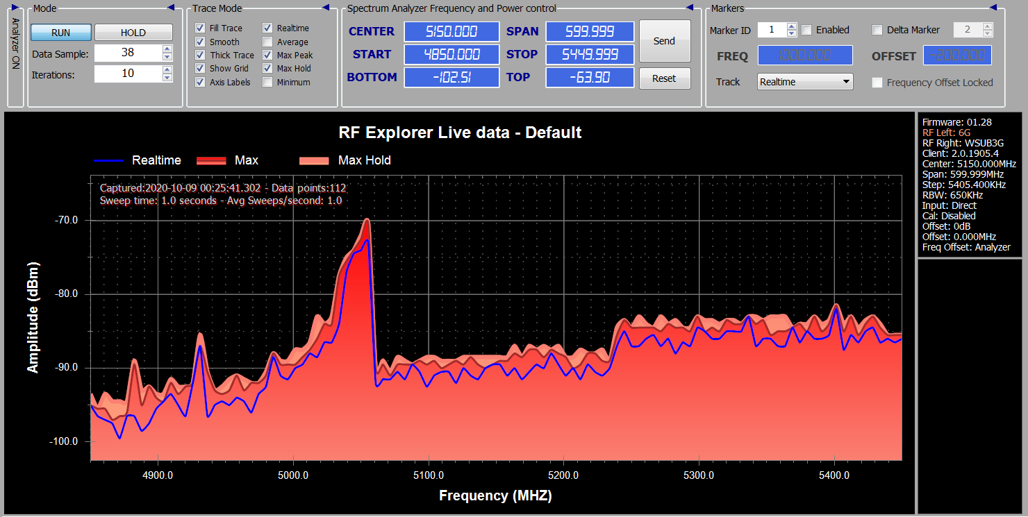The image size is (1028, 517).
Task: Increase Marker ID spinner value
Action: point(792,26)
